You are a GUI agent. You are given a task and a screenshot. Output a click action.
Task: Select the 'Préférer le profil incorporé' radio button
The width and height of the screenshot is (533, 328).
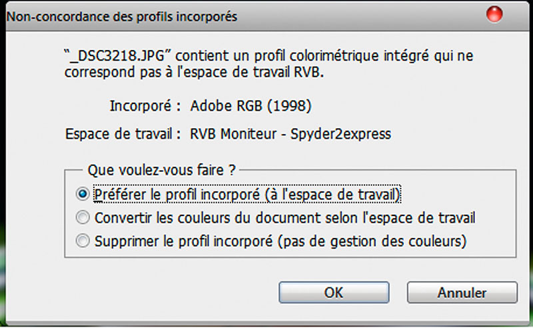coord(83,194)
